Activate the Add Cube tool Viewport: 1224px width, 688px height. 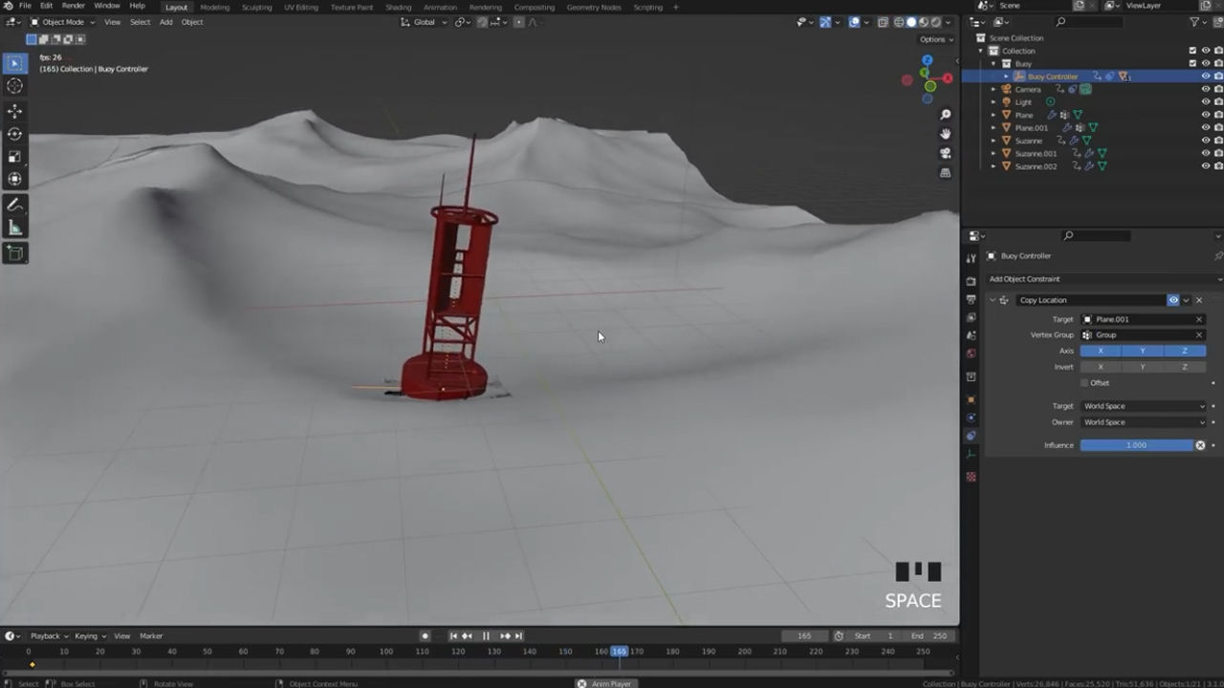pyautogui.click(x=14, y=253)
